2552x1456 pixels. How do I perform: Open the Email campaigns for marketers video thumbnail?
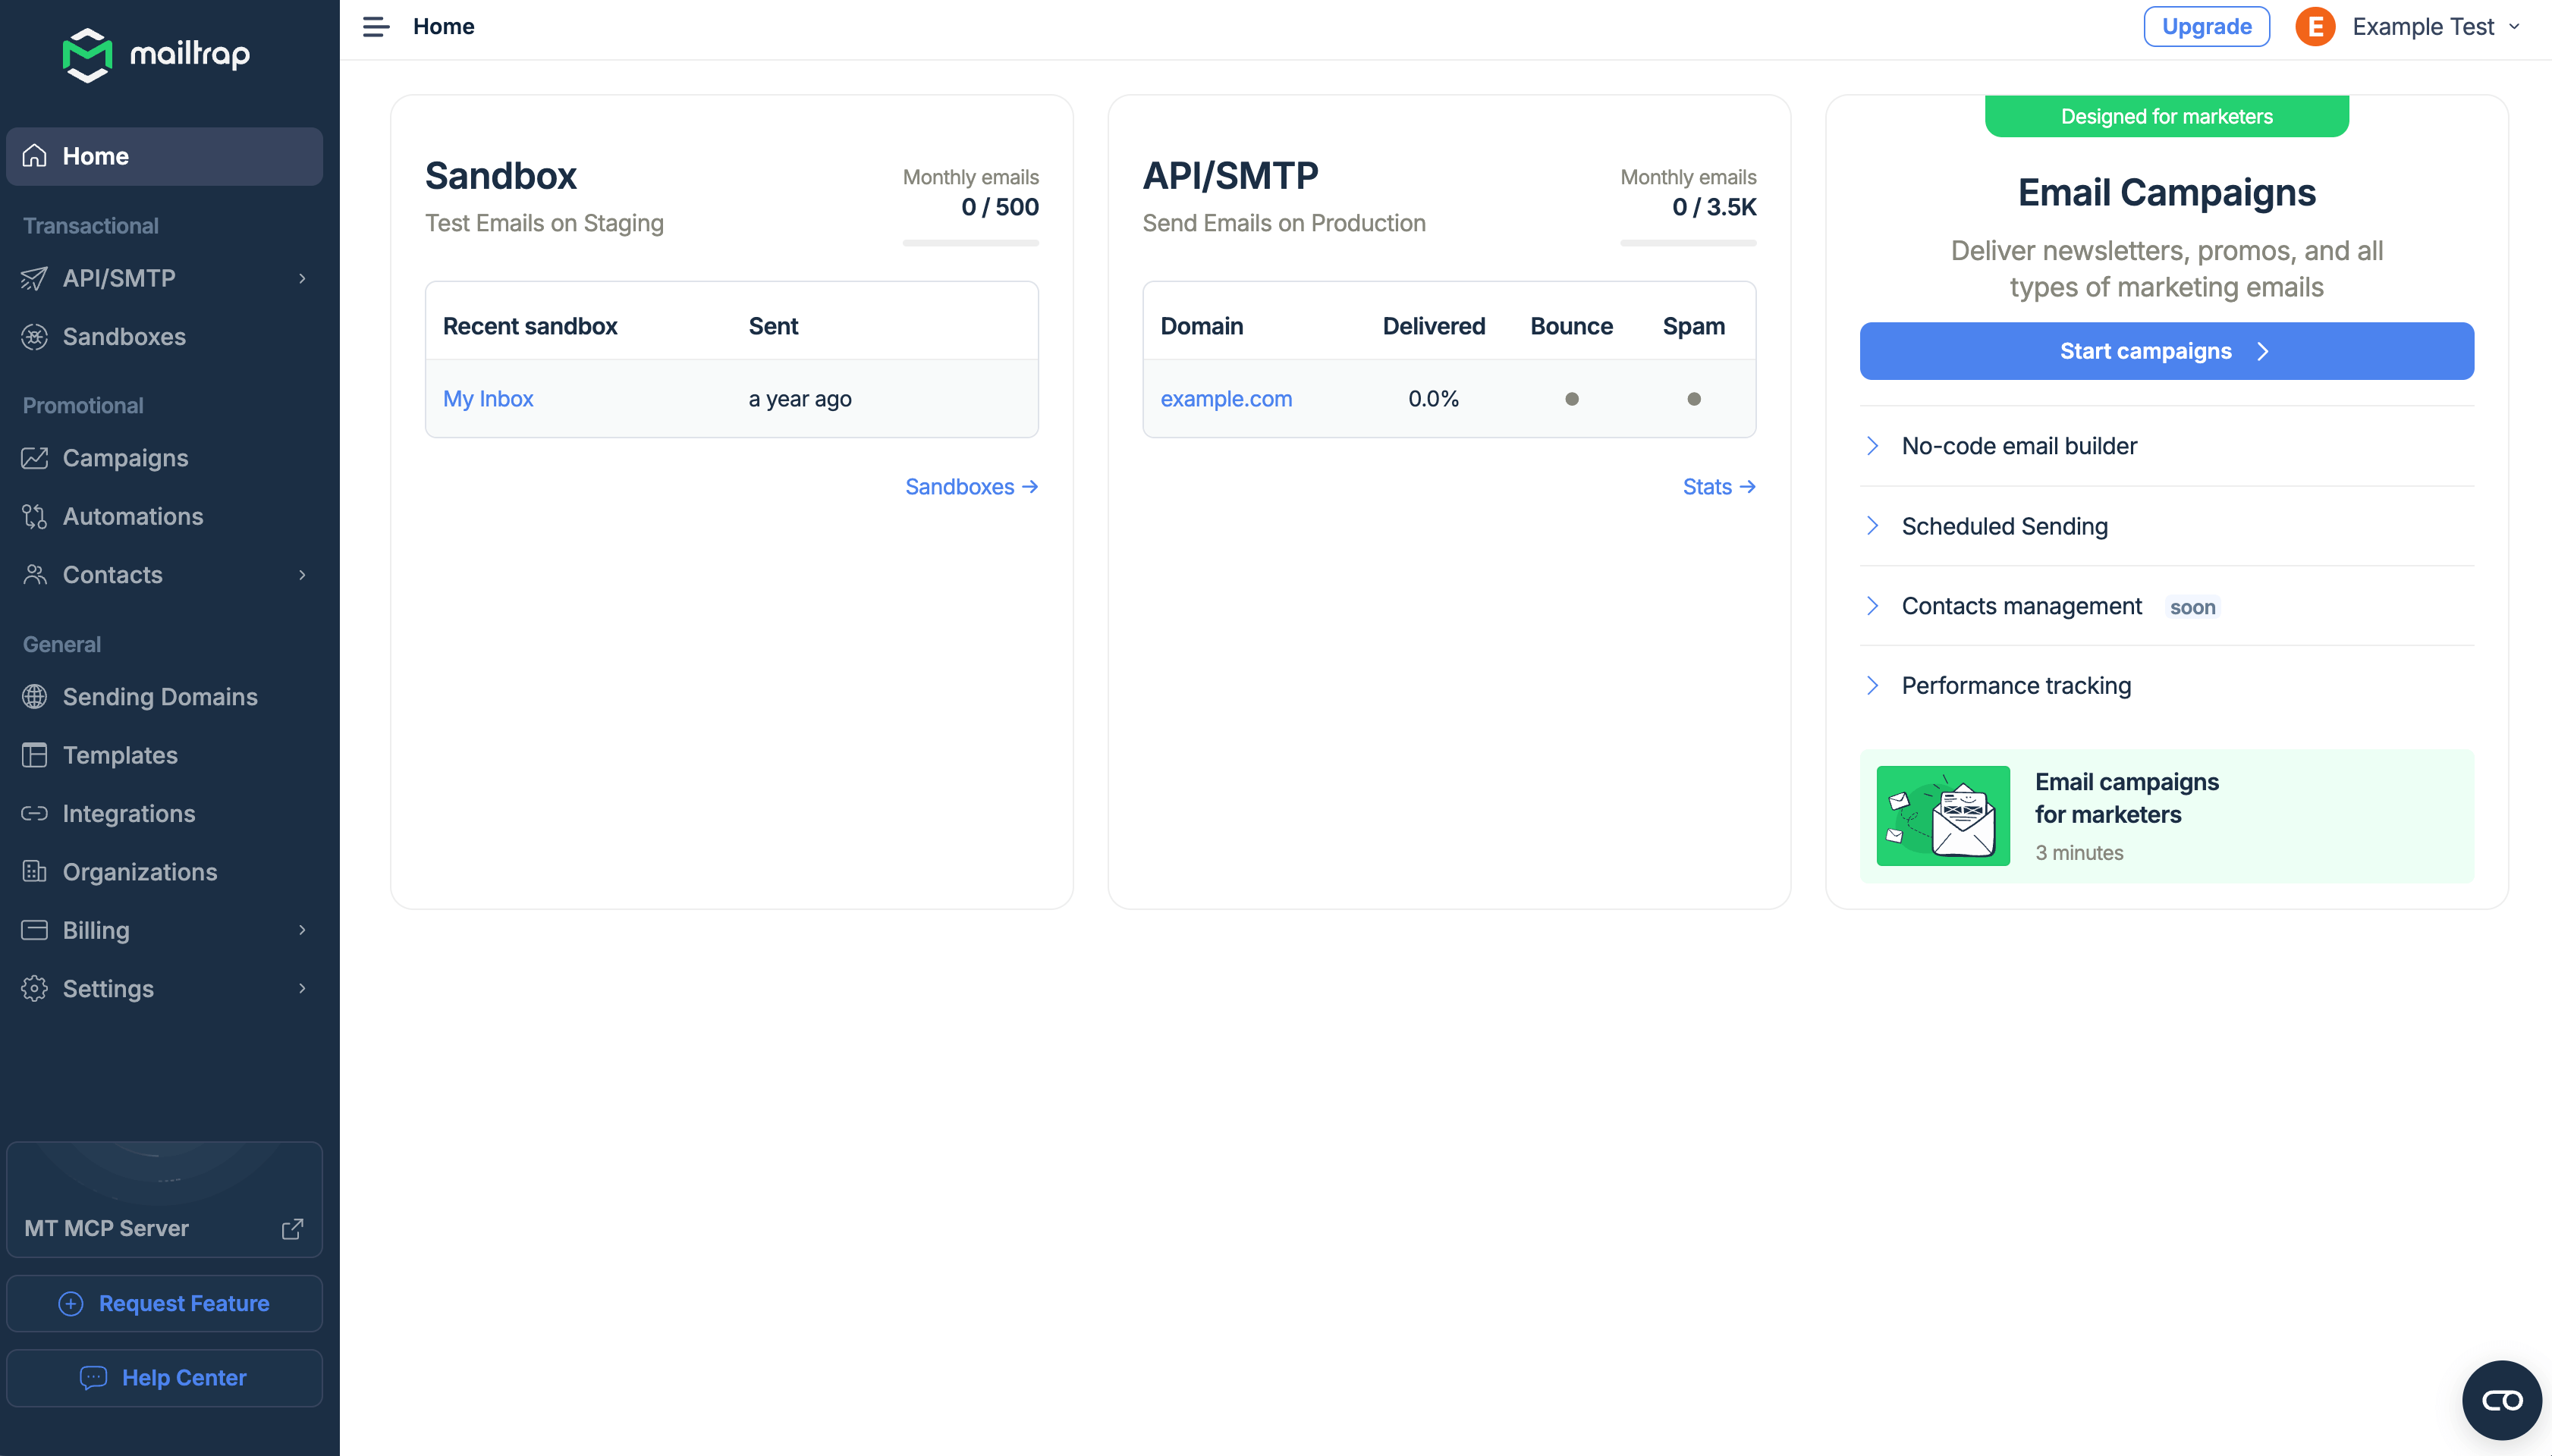click(1943, 816)
